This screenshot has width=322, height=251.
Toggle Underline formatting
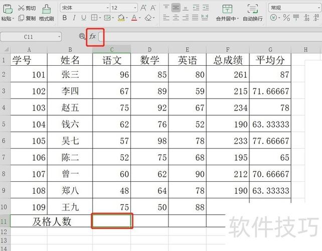coord(84,18)
